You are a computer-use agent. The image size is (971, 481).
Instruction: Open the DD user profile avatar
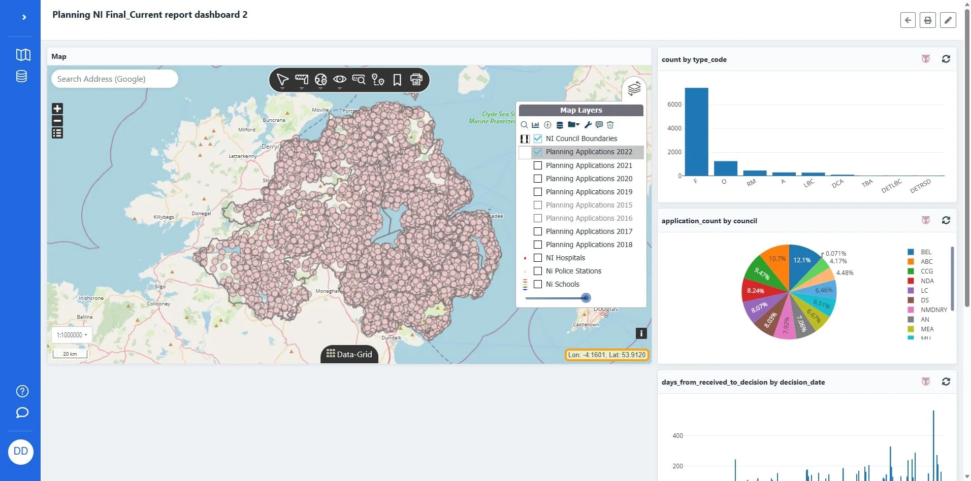tap(21, 452)
